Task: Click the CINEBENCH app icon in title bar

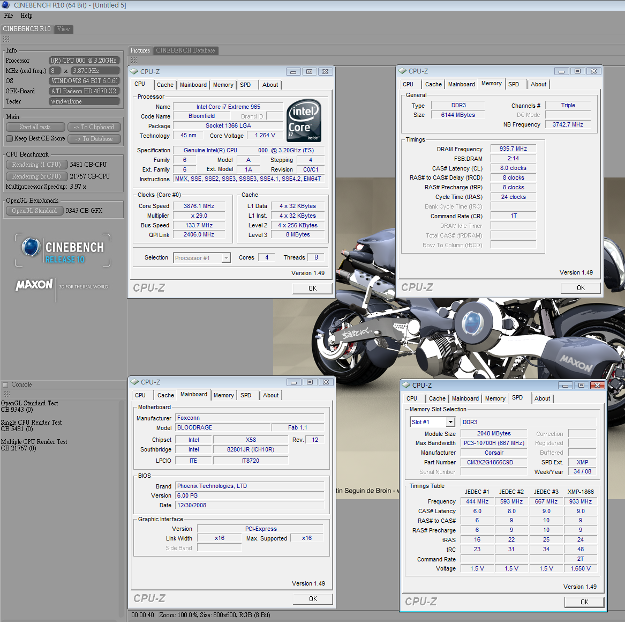Action: pos(6,5)
